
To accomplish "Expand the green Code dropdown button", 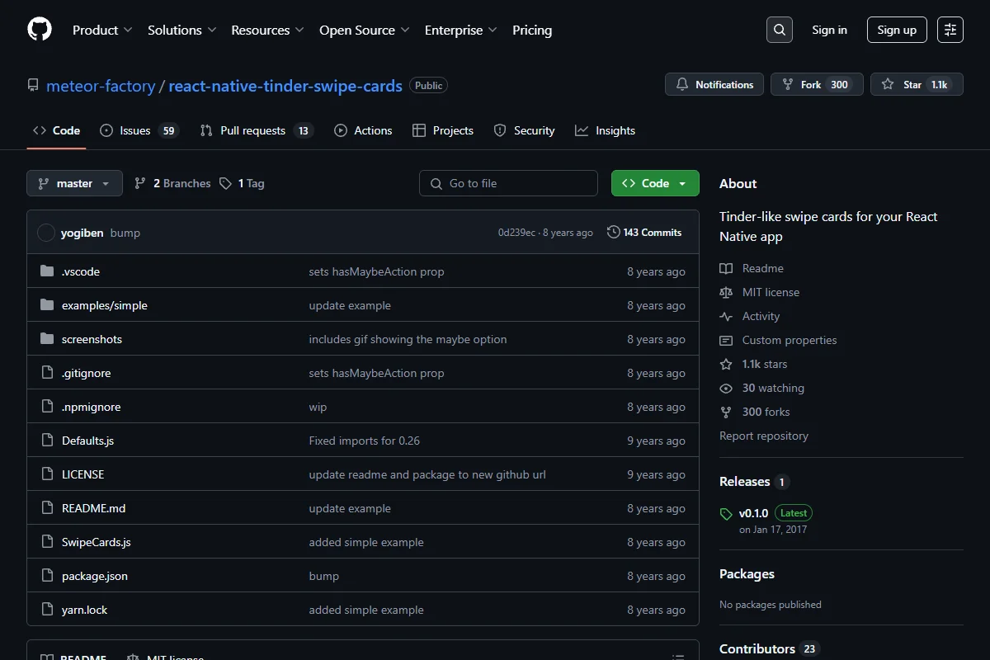I will click(x=655, y=183).
